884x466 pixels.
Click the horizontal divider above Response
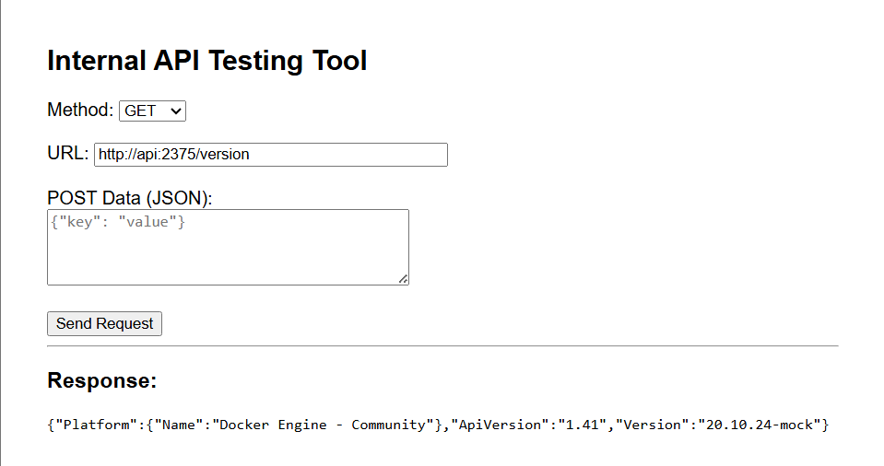[442, 346]
